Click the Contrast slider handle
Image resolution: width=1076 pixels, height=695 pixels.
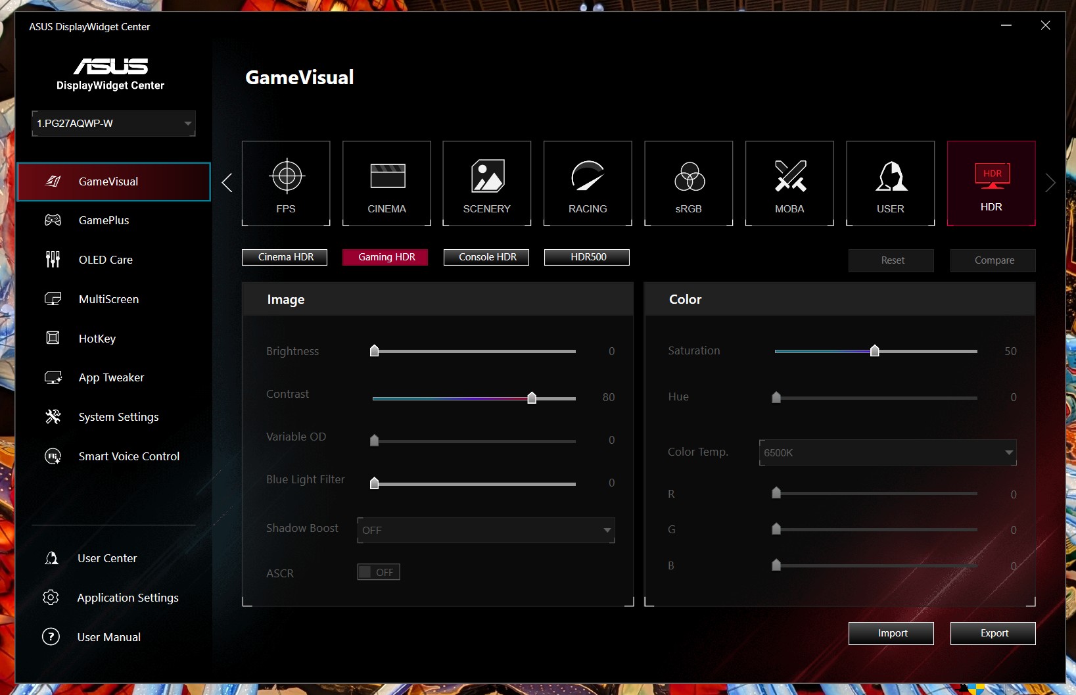(x=532, y=398)
